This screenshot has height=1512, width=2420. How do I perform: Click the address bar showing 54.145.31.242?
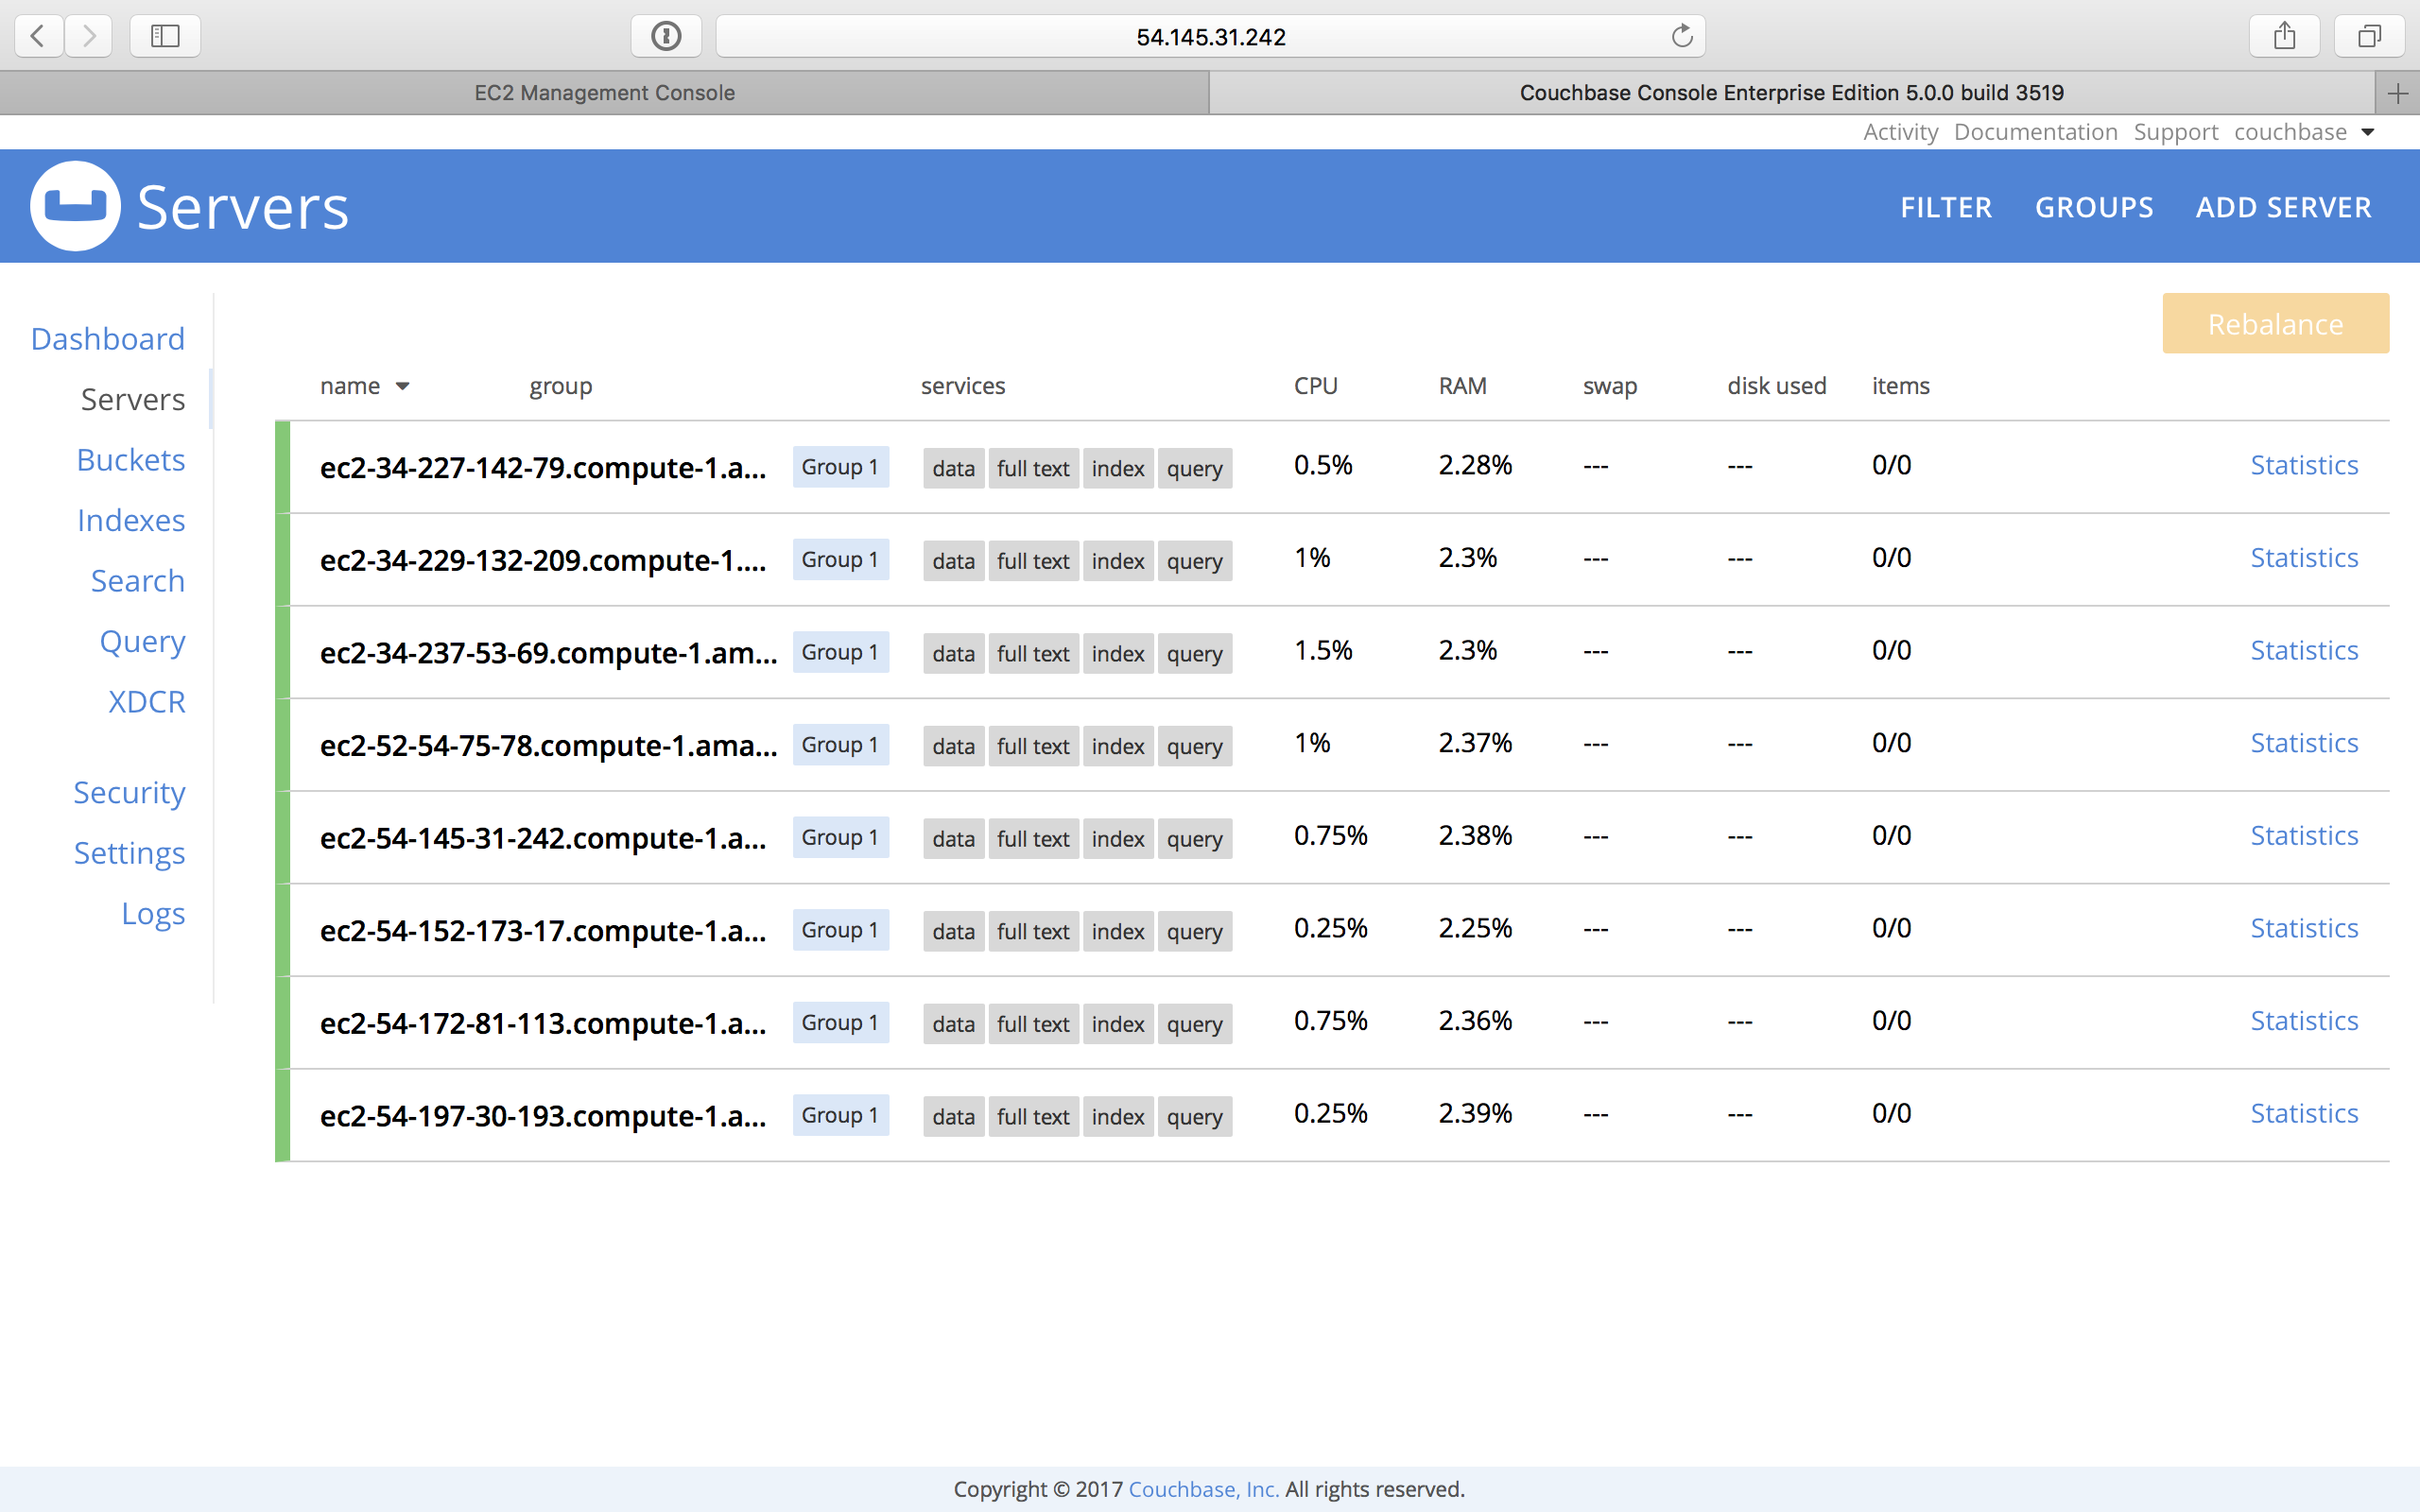(1210, 36)
